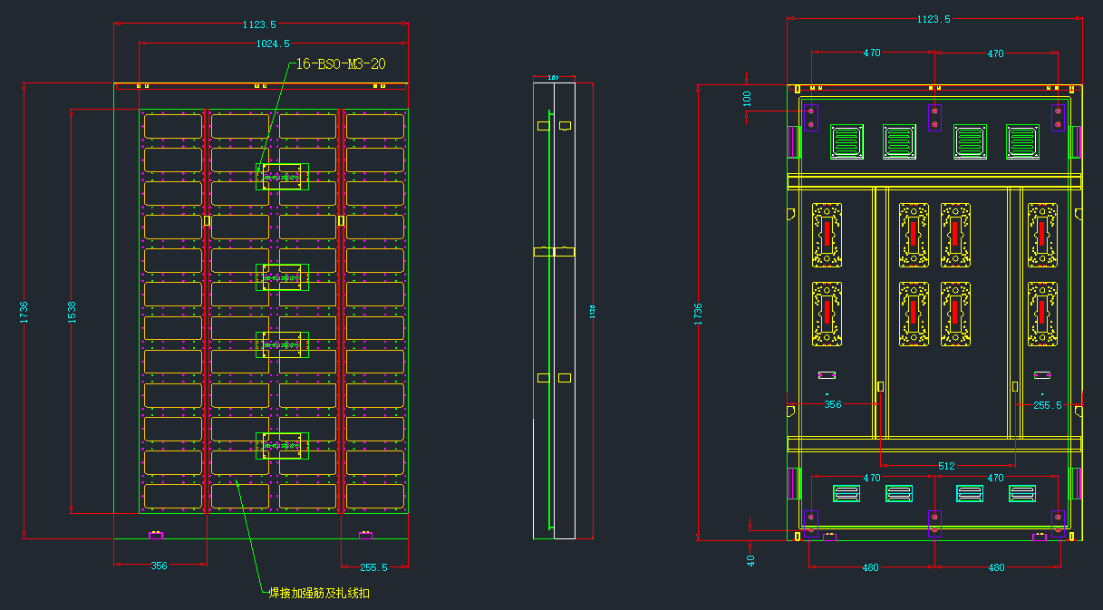Select the lower-right yellow breaker mounting block
1103x610 pixels.
[1042, 314]
